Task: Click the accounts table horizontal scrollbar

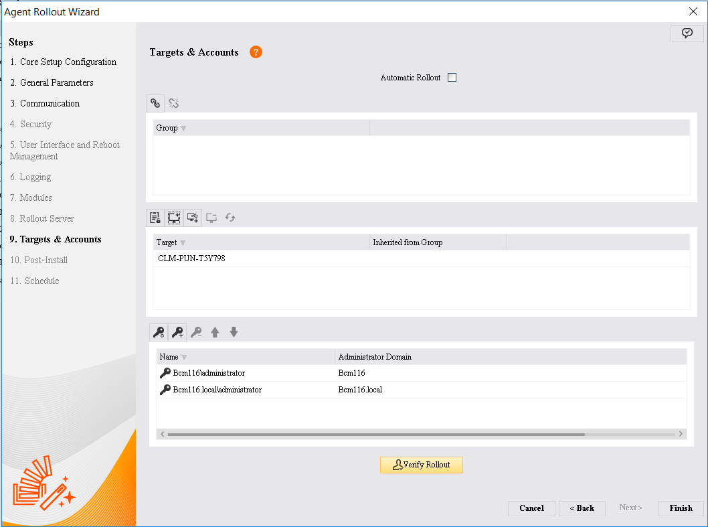Action: pos(375,434)
